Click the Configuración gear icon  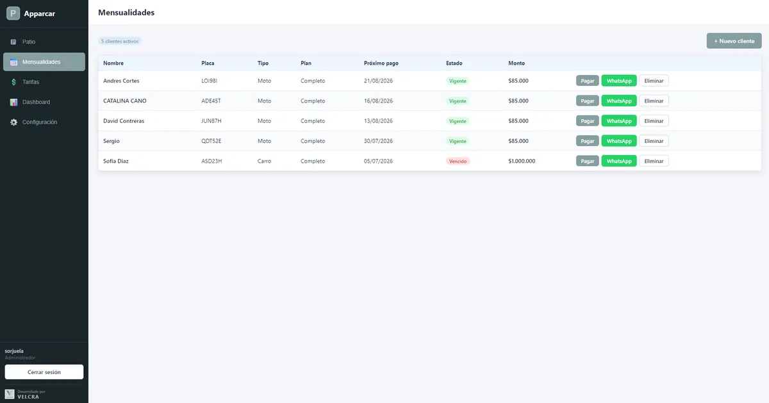point(13,122)
